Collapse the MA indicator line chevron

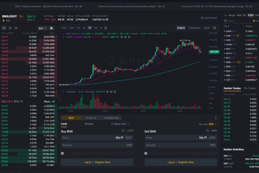tap(63, 37)
